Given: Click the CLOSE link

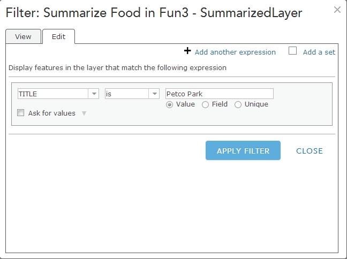Looking at the screenshot, I should click(x=310, y=151).
